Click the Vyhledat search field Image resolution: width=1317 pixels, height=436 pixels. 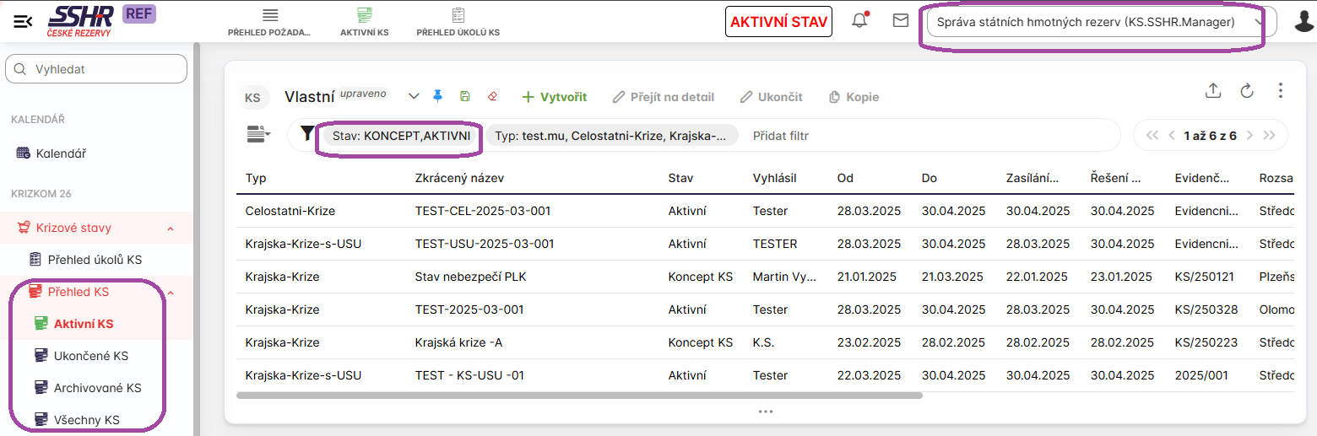click(x=96, y=69)
